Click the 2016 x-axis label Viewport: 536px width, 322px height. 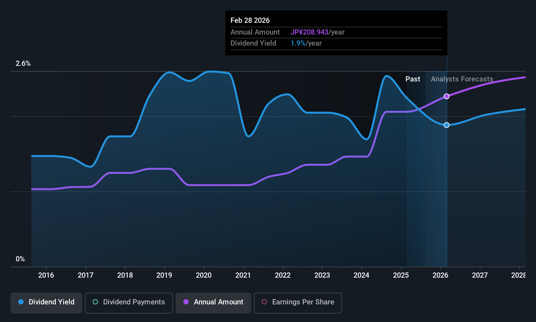[46, 275]
